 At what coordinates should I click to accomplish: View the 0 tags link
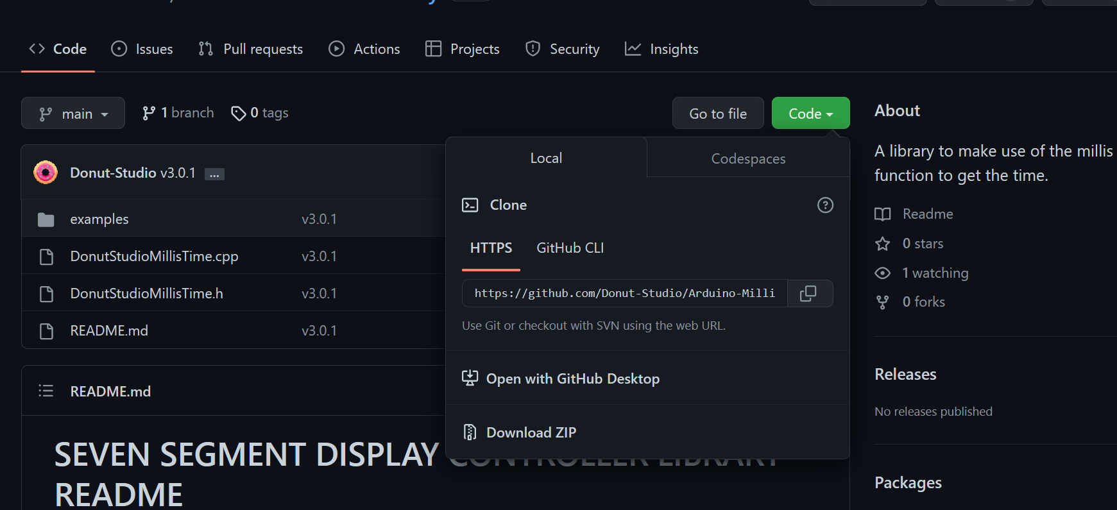[x=260, y=113]
